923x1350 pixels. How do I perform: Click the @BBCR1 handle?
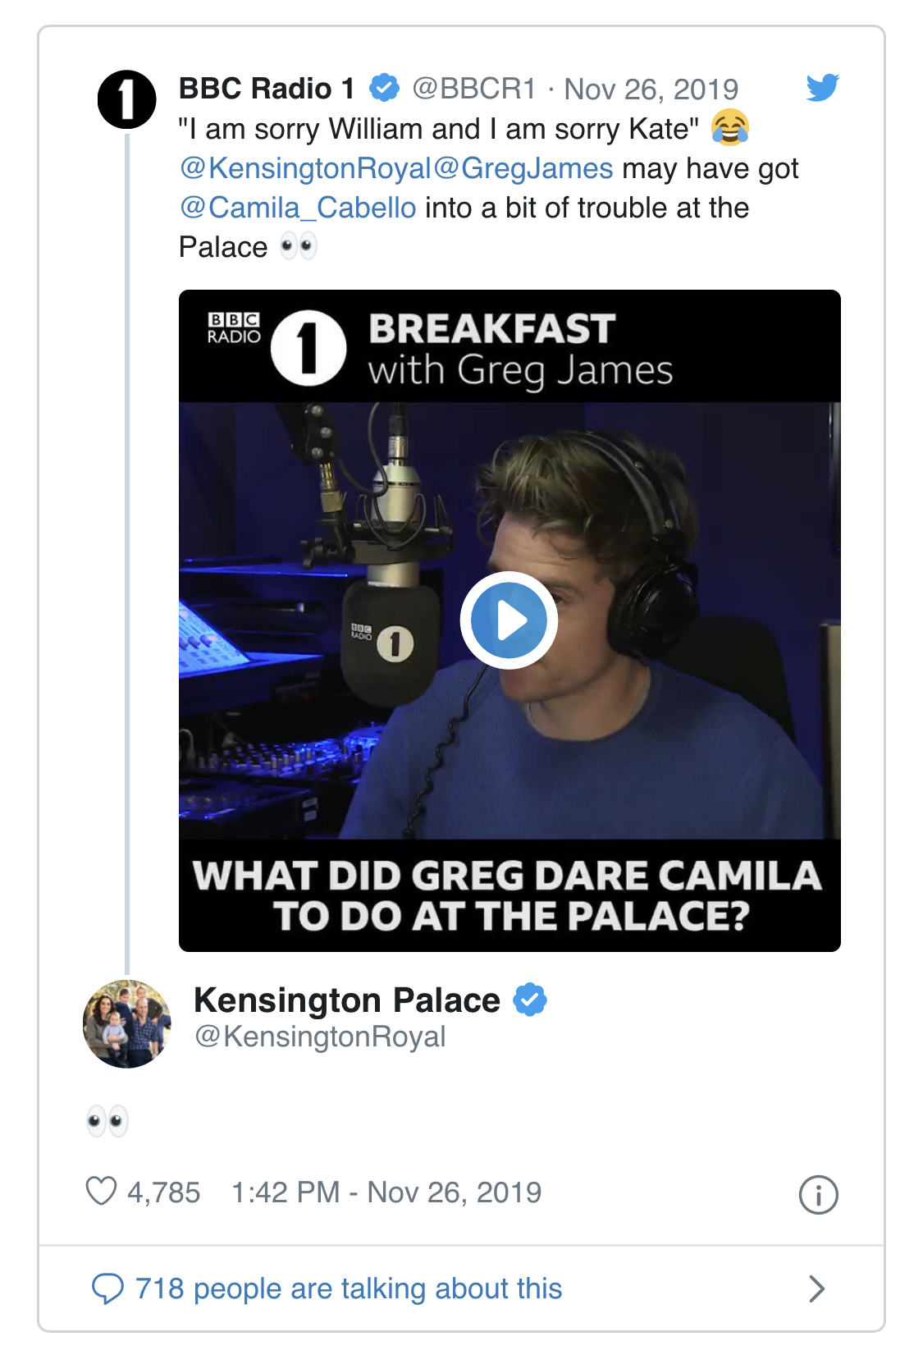(x=473, y=89)
